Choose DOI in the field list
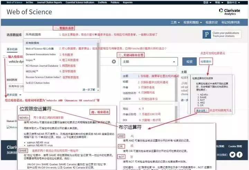The width and height of the screenshot is (249, 170). click(x=125, y=120)
